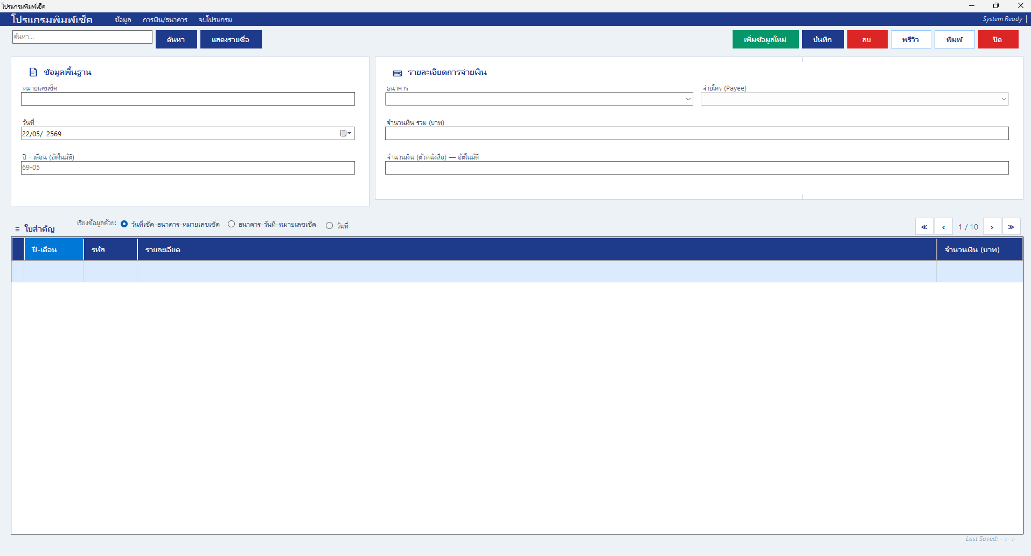
Task: Jump to last record page
Action: click(x=1011, y=227)
